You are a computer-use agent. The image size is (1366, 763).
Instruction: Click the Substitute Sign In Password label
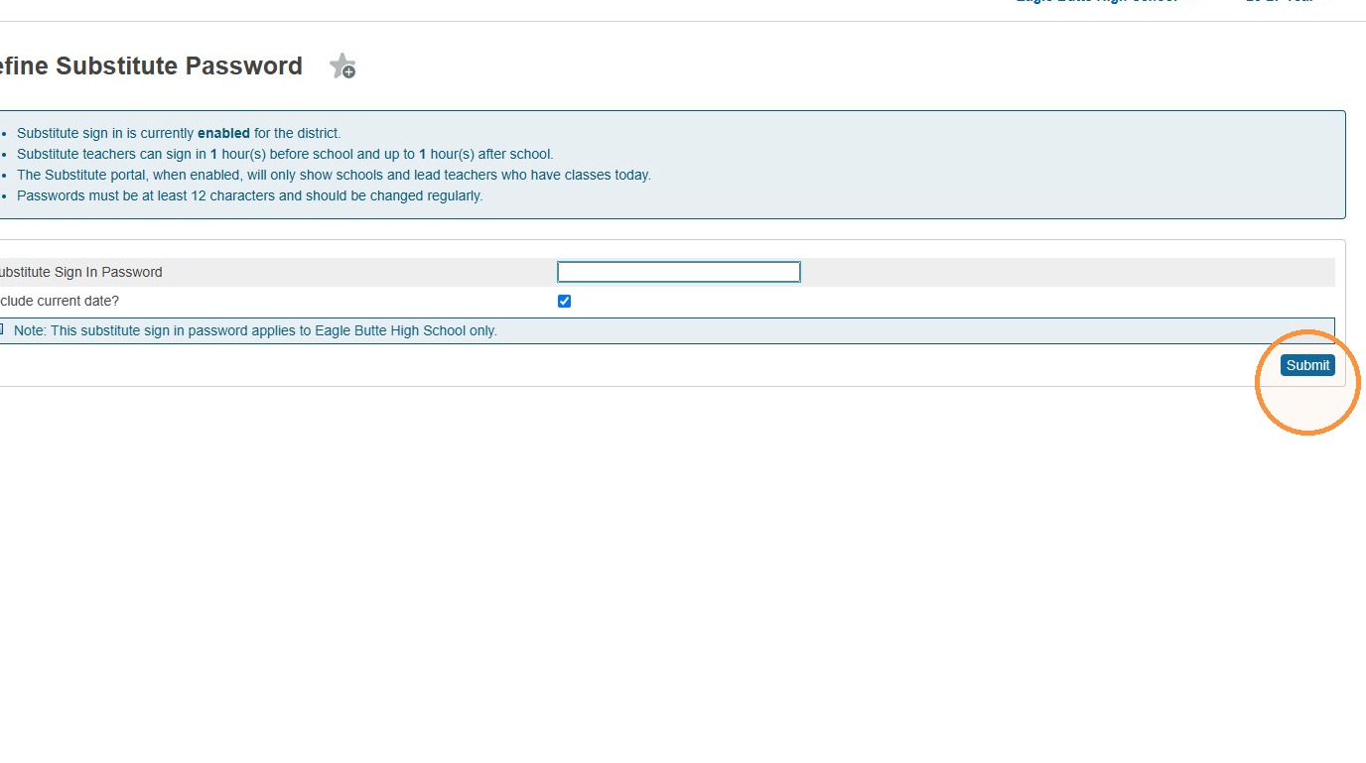[x=80, y=272]
